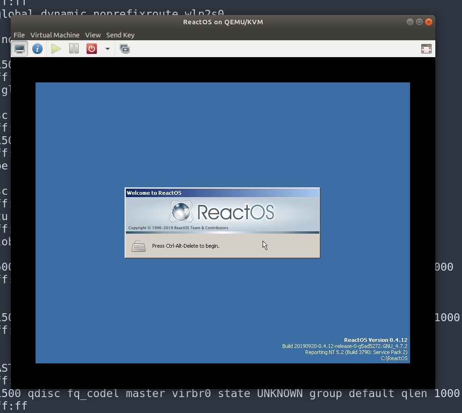
Task: Click 'Press Ctrl-Alt-Delete to begin' text
Action: pyautogui.click(x=186, y=246)
